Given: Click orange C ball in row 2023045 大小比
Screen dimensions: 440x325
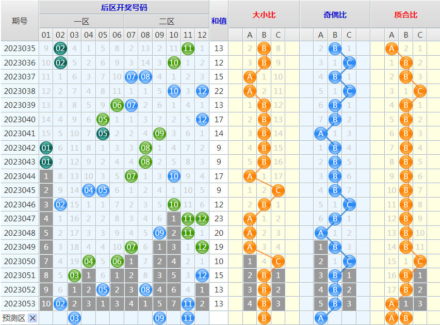Looking at the screenshot, I should [278, 190].
